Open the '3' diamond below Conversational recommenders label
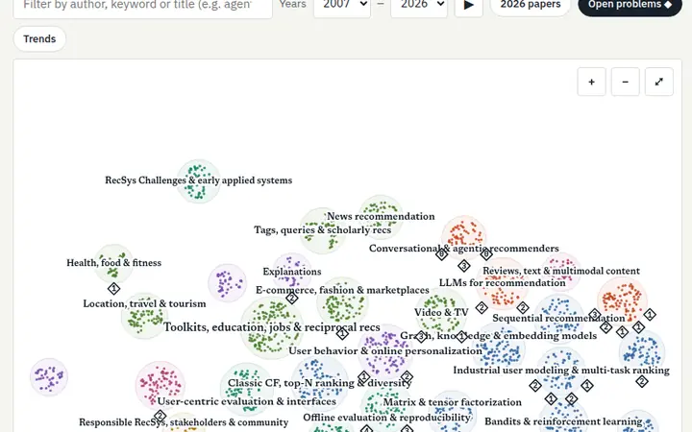This screenshot has height=432, width=692. 464,266
